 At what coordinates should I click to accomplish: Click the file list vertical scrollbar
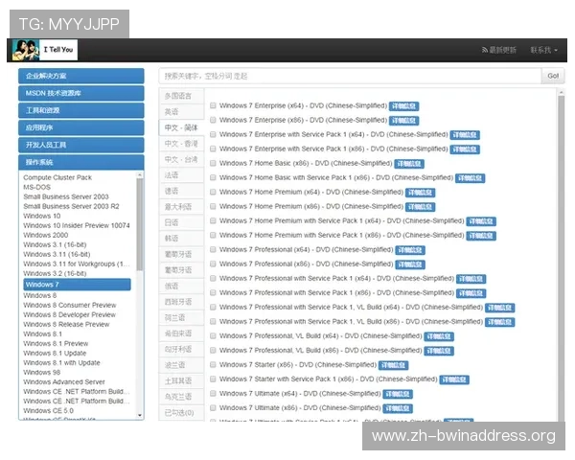(561, 257)
